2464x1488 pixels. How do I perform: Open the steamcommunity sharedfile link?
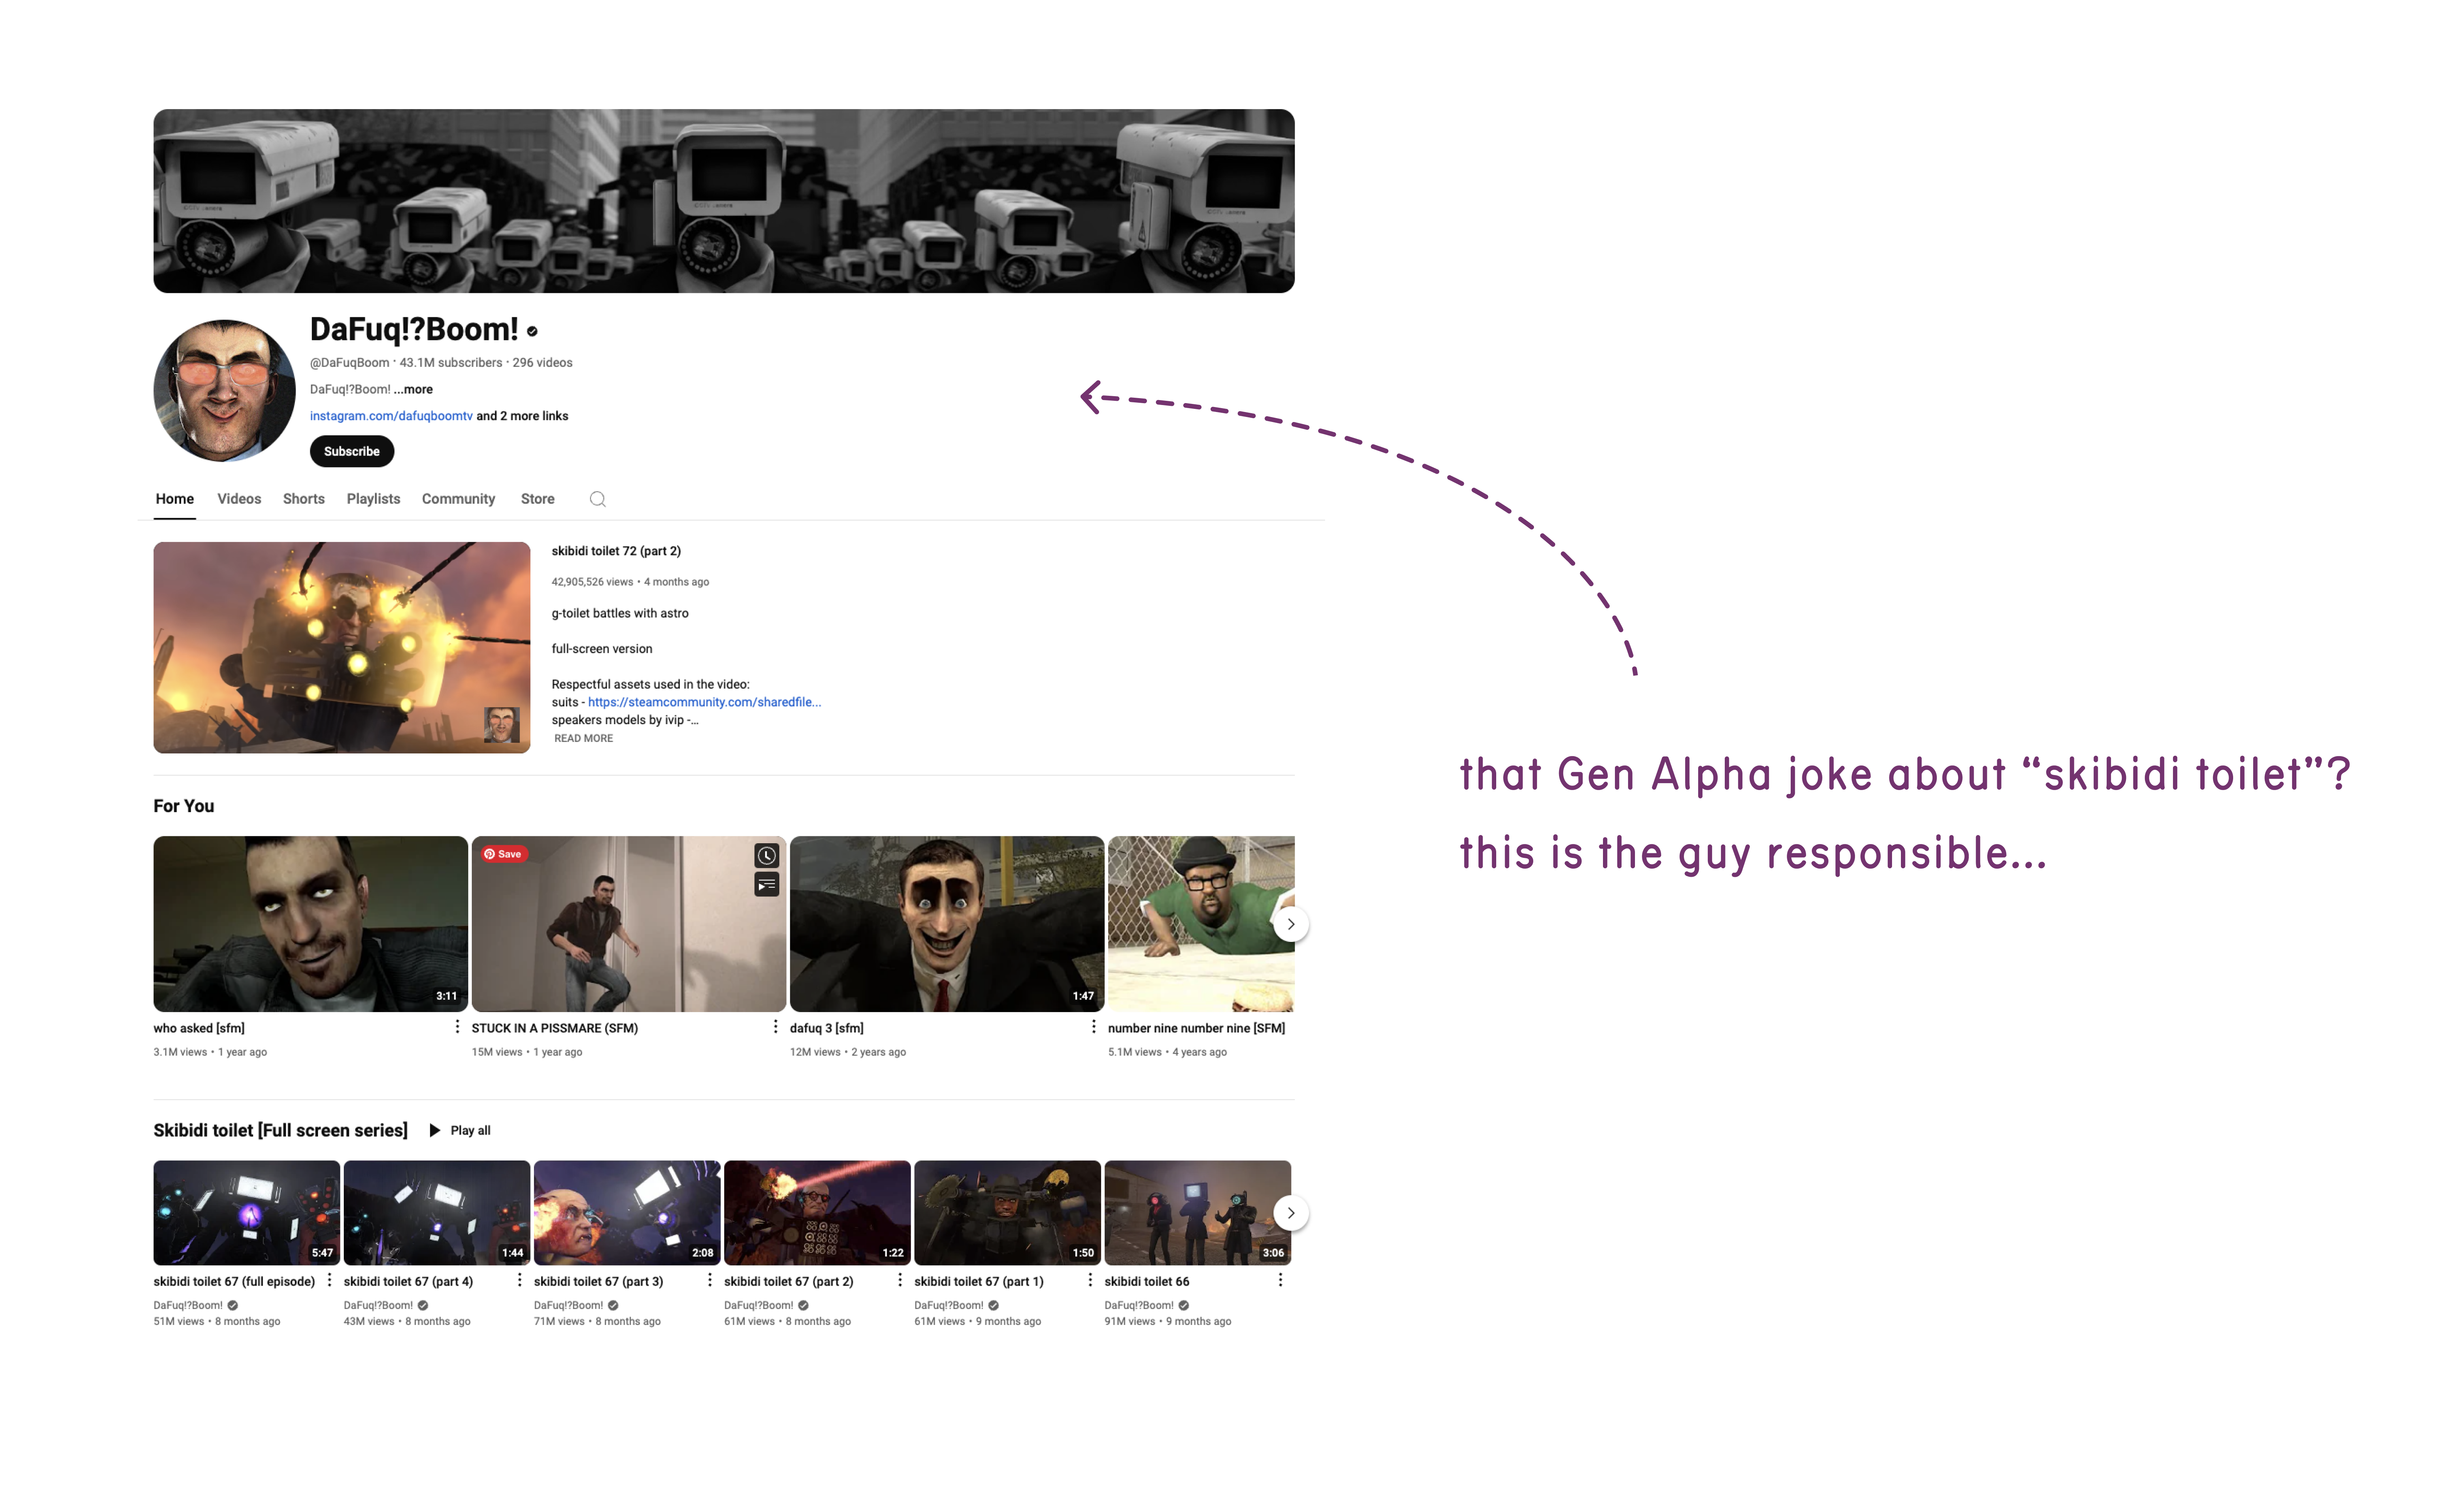[x=704, y=702]
